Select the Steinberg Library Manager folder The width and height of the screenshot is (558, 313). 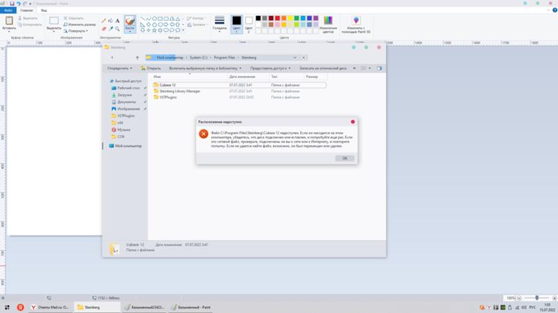click(180, 91)
